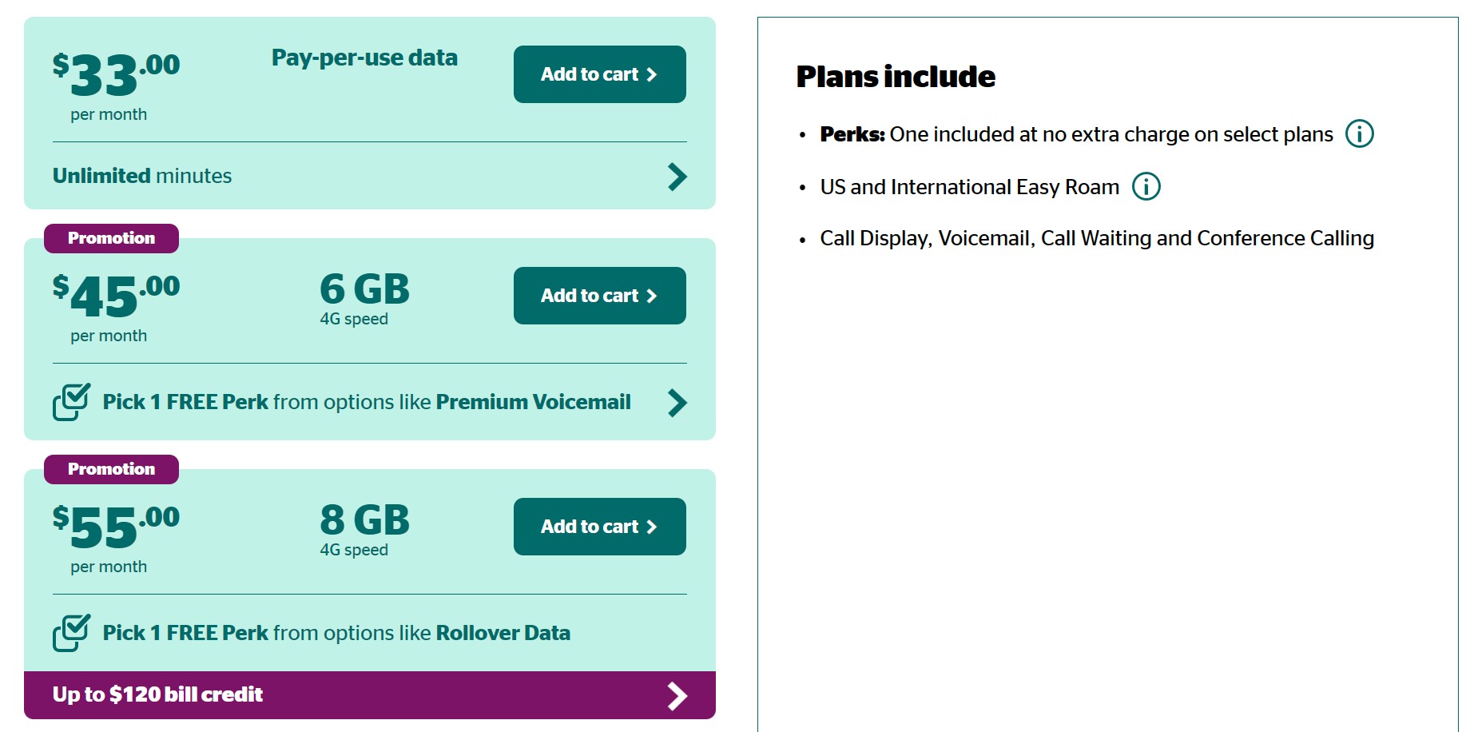1474x732 pixels.
Task: Expand Premium Voicemail perk chevron
Action: point(677,403)
